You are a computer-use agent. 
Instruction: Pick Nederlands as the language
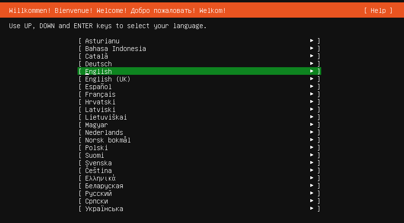click(199, 132)
